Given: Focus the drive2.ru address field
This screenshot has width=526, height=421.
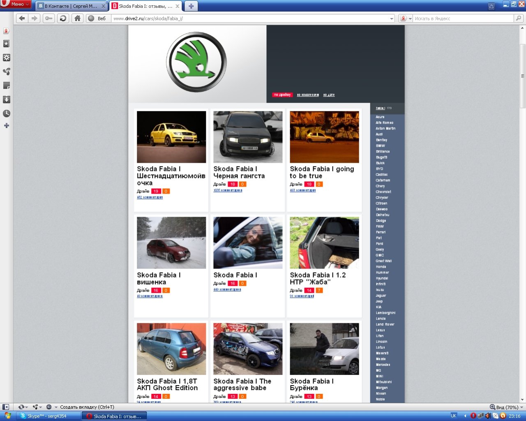Looking at the screenshot, I should tap(250, 19).
